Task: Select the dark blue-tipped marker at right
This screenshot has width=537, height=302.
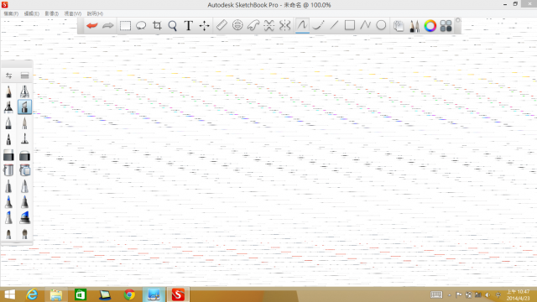Action: pyautogui.click(x=24, y=202)
